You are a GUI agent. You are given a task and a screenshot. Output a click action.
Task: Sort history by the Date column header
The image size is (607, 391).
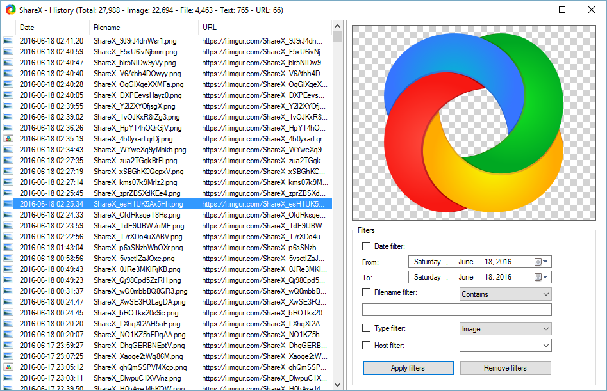pyautogui.click(x=53, y=28)
